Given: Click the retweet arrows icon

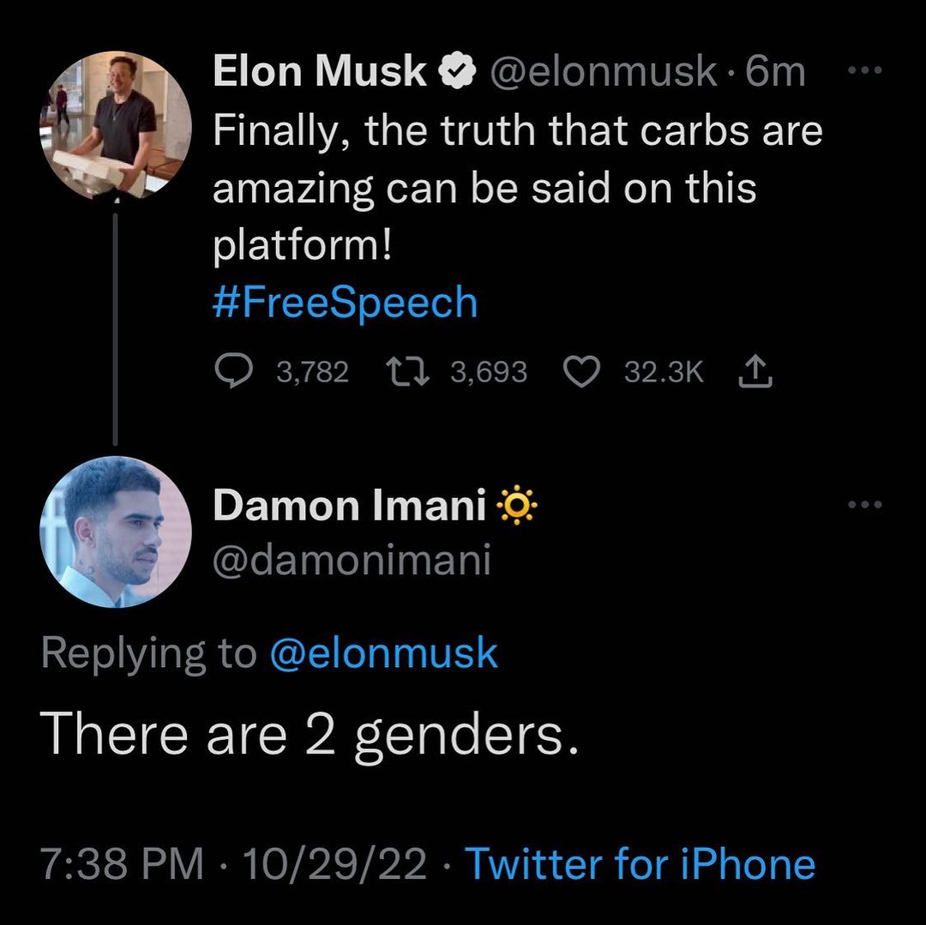Looking at the screenshot, I should pyautogui.click(x=406, y=372).
